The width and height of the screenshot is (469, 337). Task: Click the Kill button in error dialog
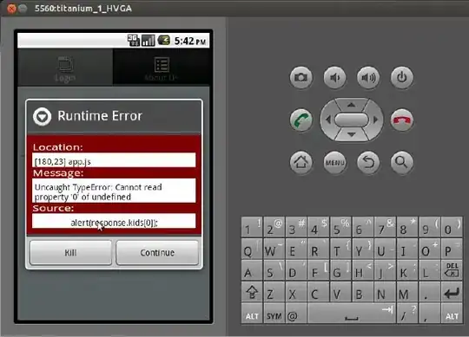click(x=71, y=253)
